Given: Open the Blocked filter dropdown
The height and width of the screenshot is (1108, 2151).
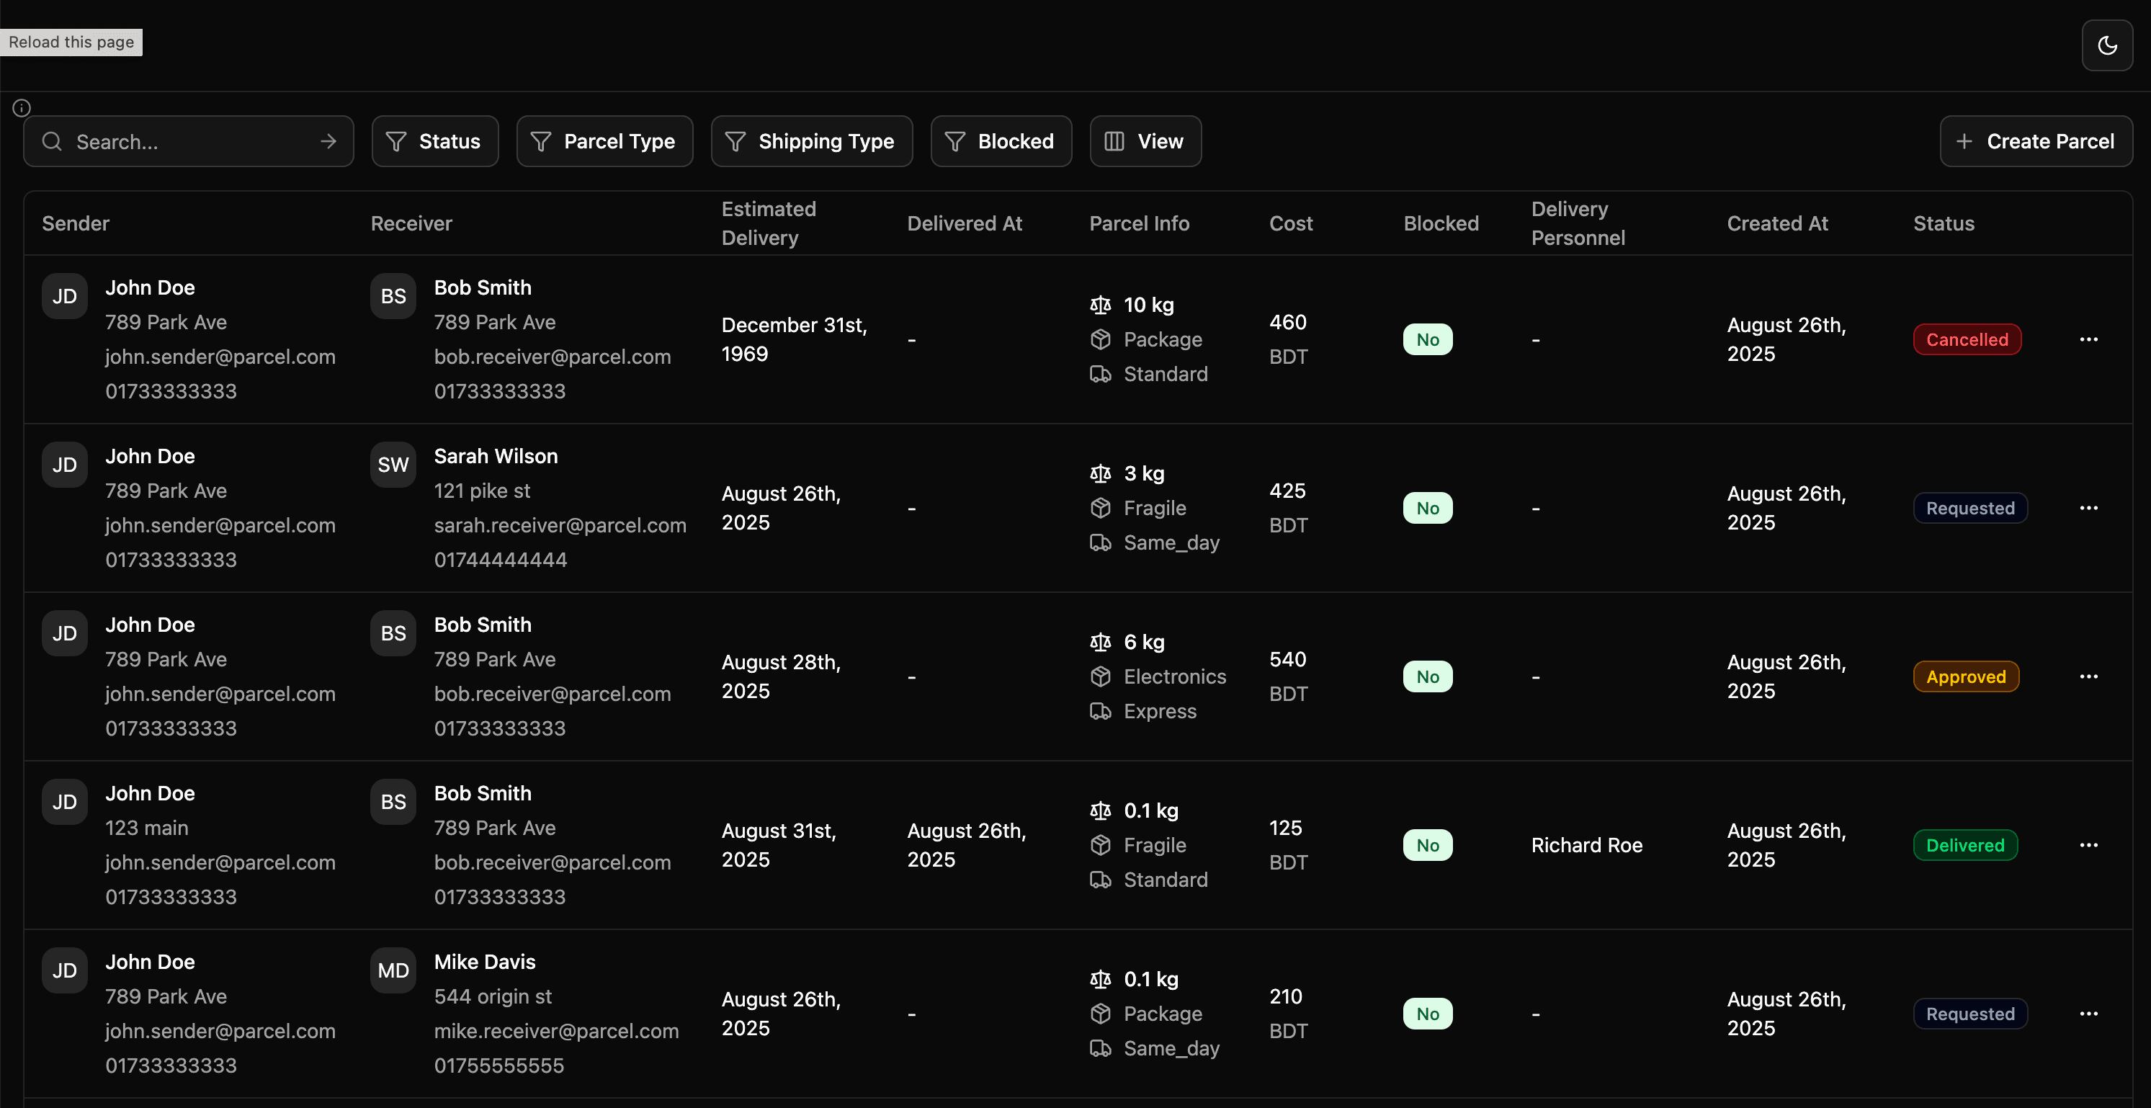Looking at the screenshot, I should (x=1001, y=141).
